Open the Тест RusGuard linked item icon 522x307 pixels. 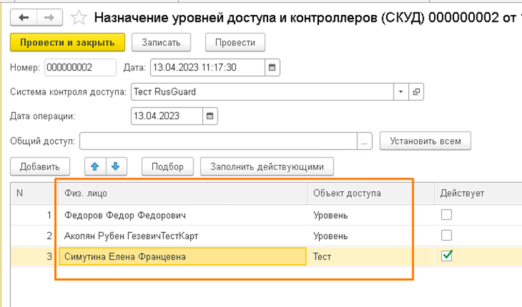(416, 91)
